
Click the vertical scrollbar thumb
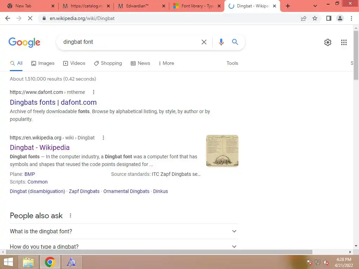point(356,55)
